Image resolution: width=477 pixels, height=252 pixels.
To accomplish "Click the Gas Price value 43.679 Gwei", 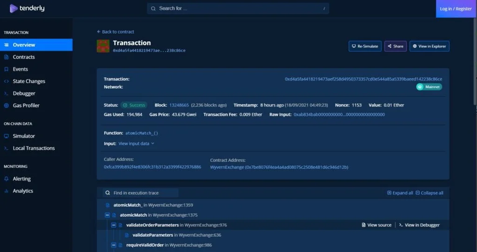I will click(184, 114).
